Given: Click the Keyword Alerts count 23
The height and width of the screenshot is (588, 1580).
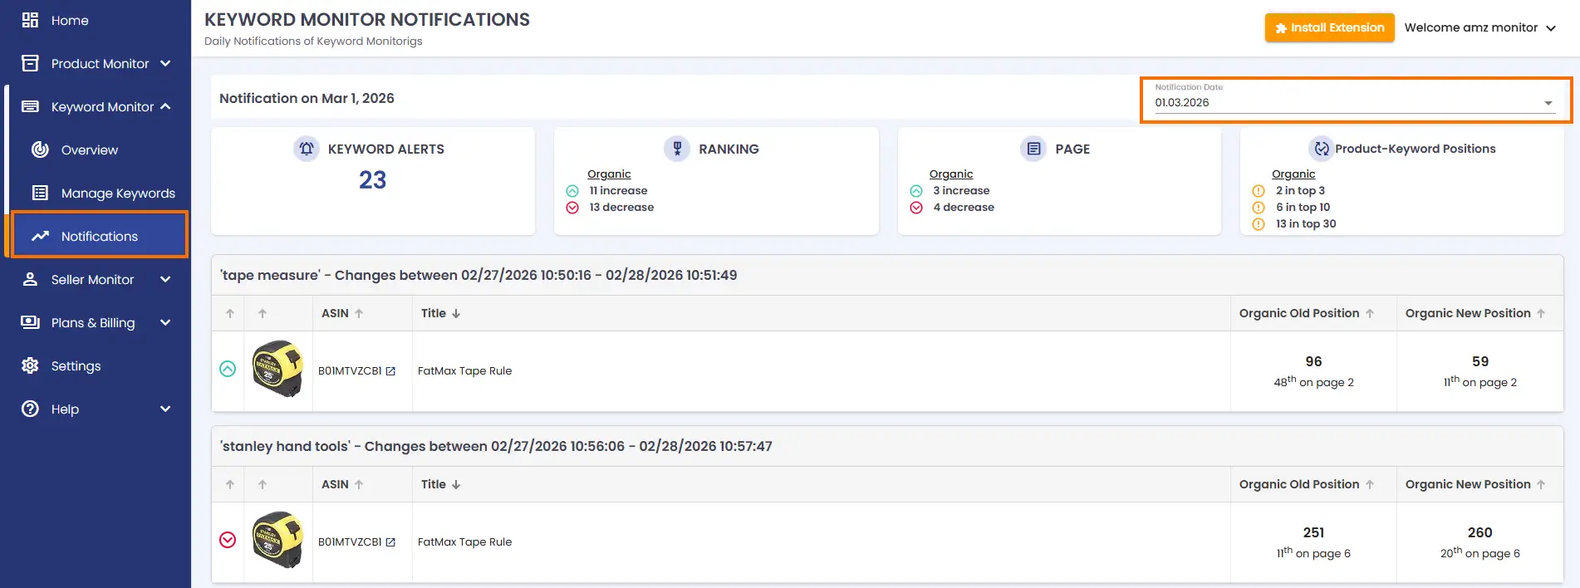Looking at the screenshot, I should 373,180.
